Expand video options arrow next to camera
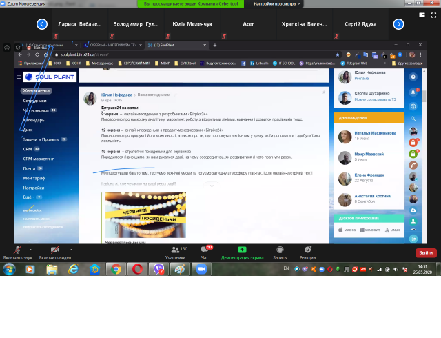Viewport: 441px width, 338px height. (71, 250)
